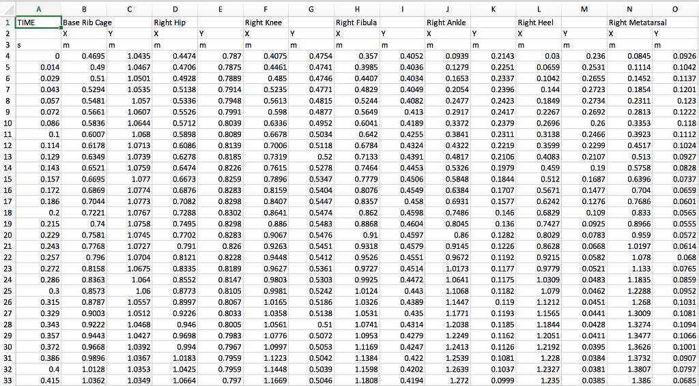Select cell with value 0.0939
The width and height of the screenshot is (699, 386).
[x=448, y=56]
